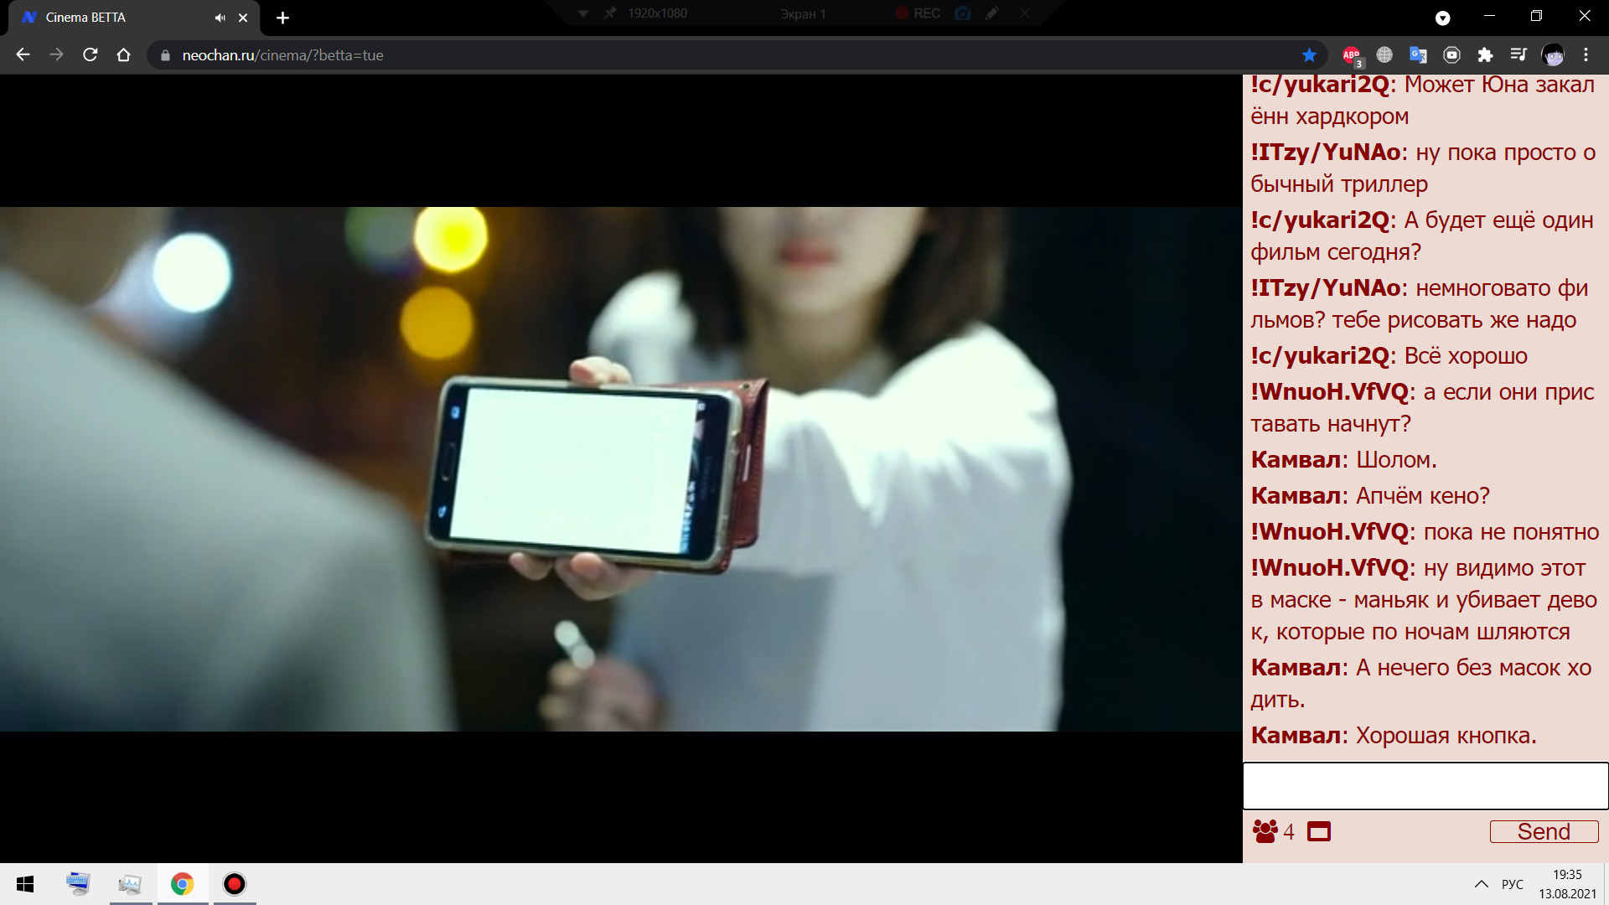Open the Extensions puzzle-piece menu
This screenshot has height=905, width=1609.
1485,55
